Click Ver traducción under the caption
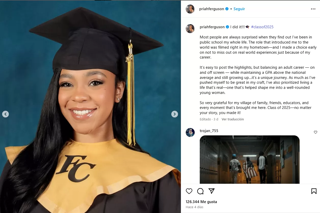320x213 pixels. click(x=233, y=119)
